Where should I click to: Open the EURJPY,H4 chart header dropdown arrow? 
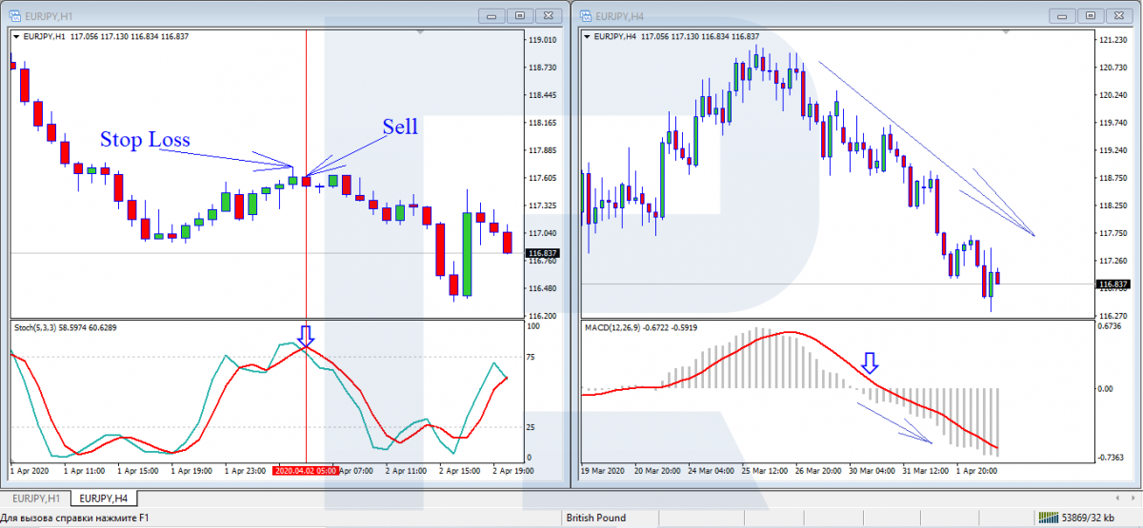coord(587,36)
